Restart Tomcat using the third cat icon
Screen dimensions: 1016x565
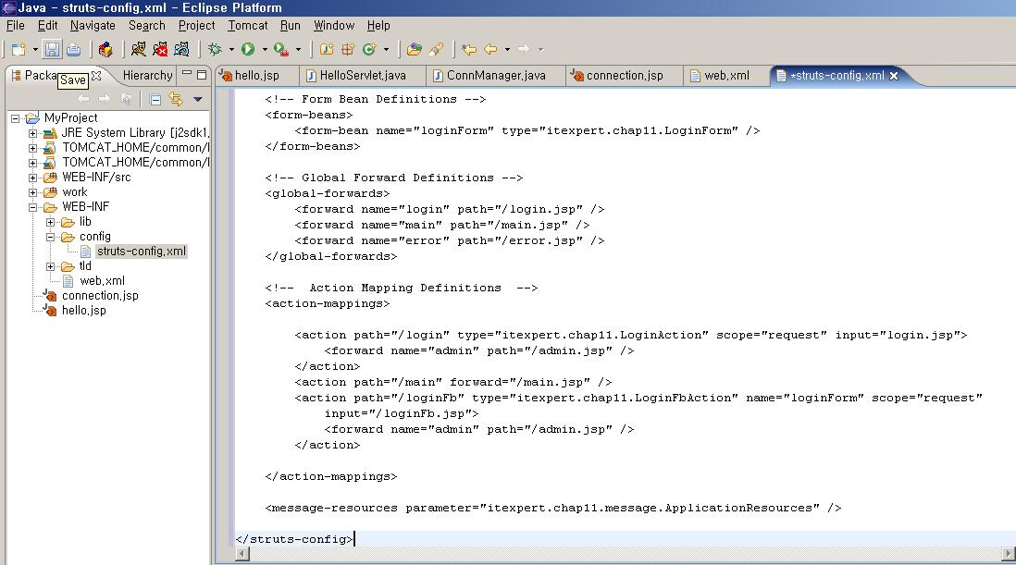(x=182, y=49)
